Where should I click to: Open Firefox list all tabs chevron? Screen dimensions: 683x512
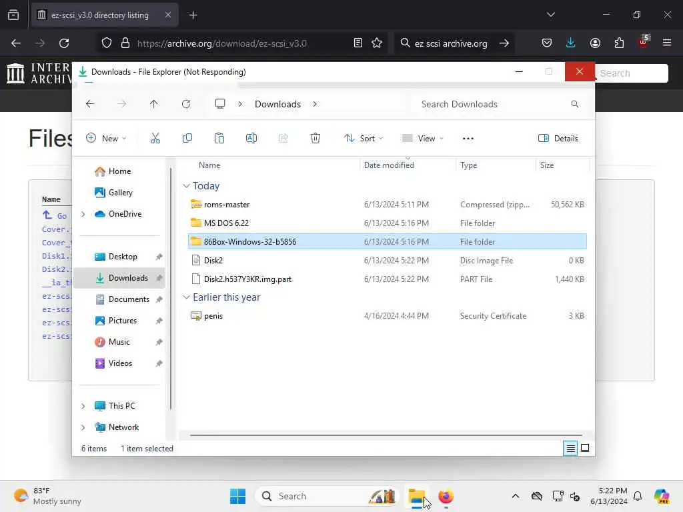click(550, 15)
